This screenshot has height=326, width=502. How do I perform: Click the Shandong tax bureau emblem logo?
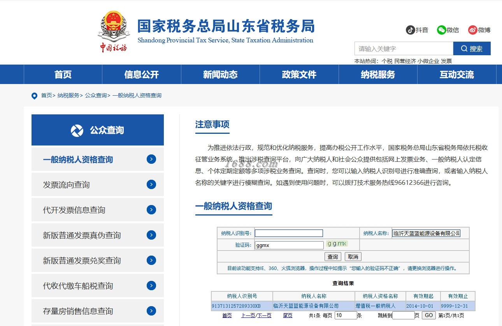[113, 32]
